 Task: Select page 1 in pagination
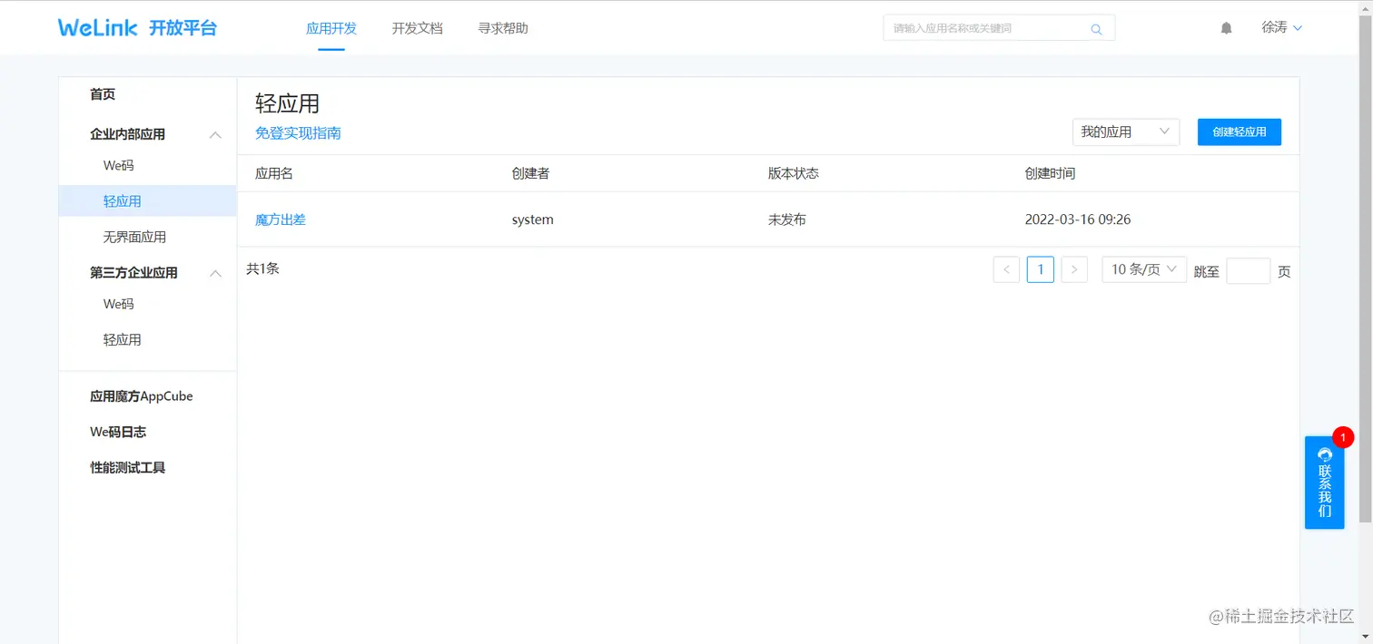pos(1040,269)
